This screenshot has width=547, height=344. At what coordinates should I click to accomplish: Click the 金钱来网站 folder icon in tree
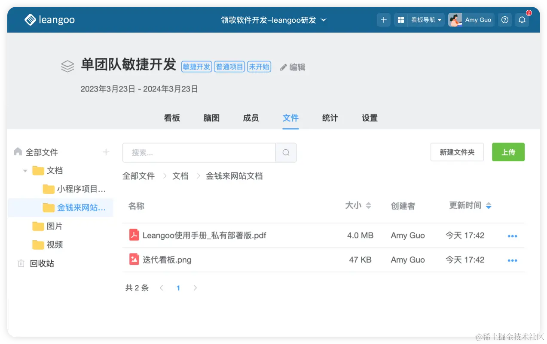(49, 208)
